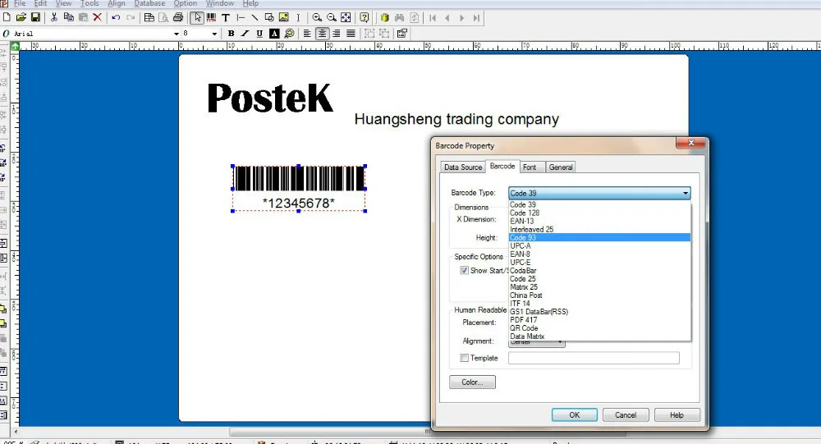Click the Align Right text icon
Image resolution: width=821 pixels, height=444 pixels.
click(336, 34)
